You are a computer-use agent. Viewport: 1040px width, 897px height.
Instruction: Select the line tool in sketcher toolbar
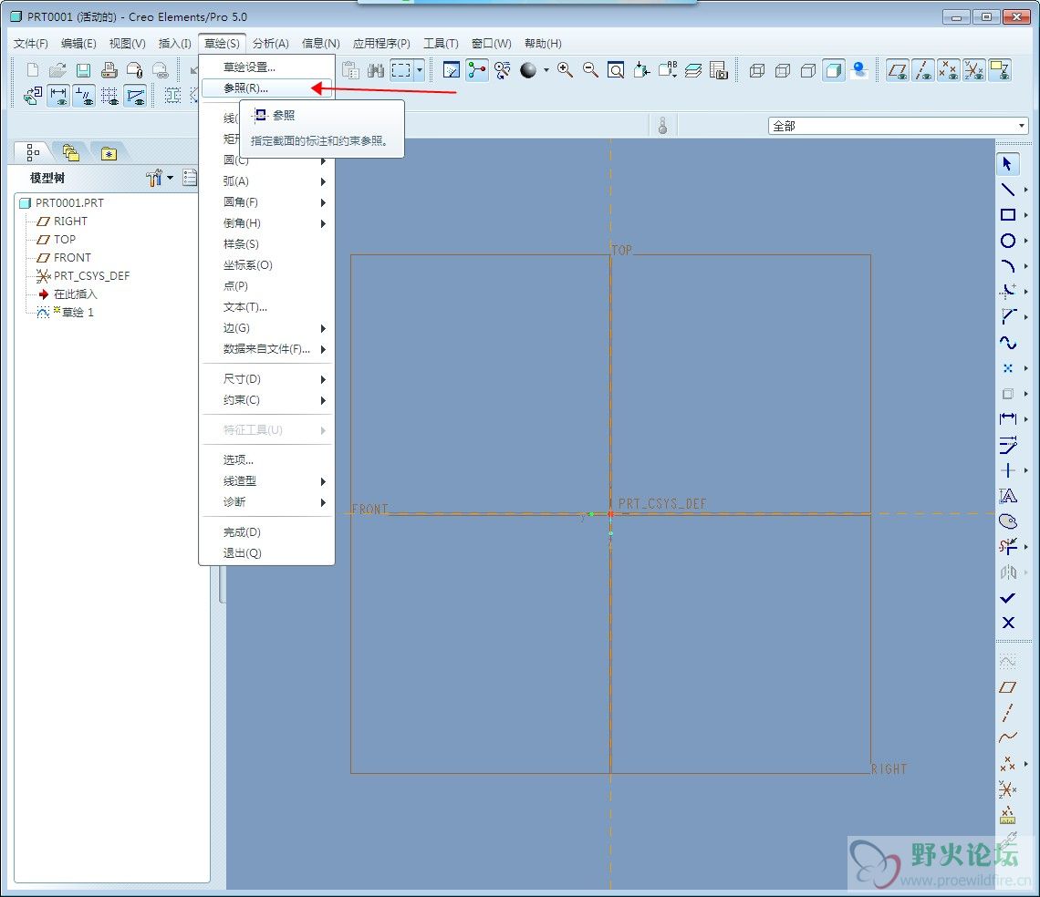(x=1007, y=190)
